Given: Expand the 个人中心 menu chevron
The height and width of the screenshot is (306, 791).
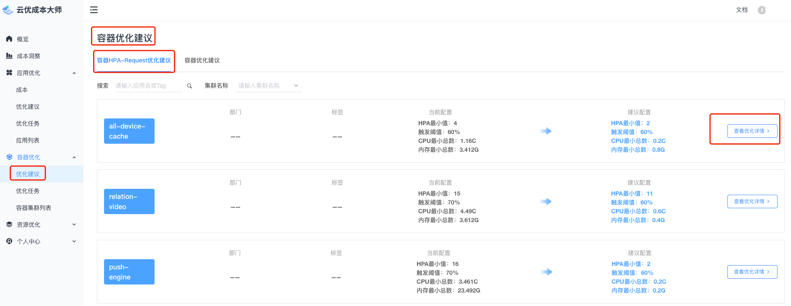Looking at the screenshot, I should 74,242.
